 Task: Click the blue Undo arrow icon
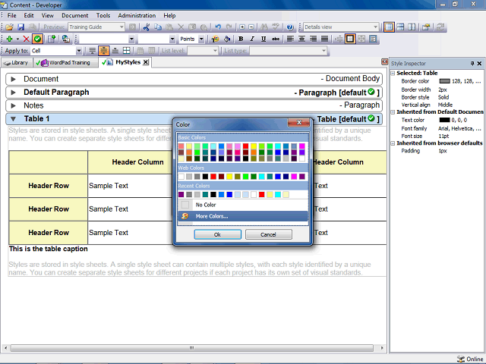[x=218, y=27]
